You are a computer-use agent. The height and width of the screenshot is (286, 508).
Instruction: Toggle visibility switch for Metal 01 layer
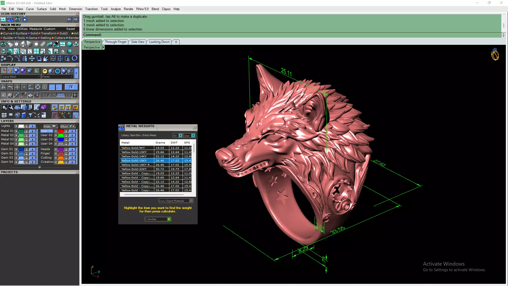click(32, 131)
